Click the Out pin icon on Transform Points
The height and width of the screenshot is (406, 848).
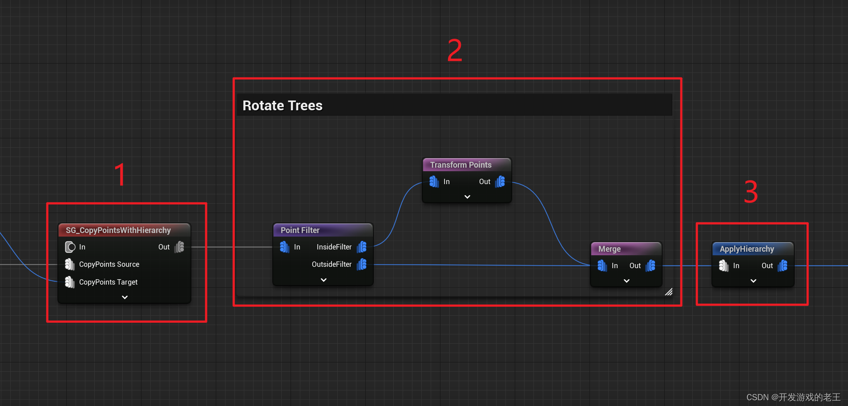(x=500, y=181)
